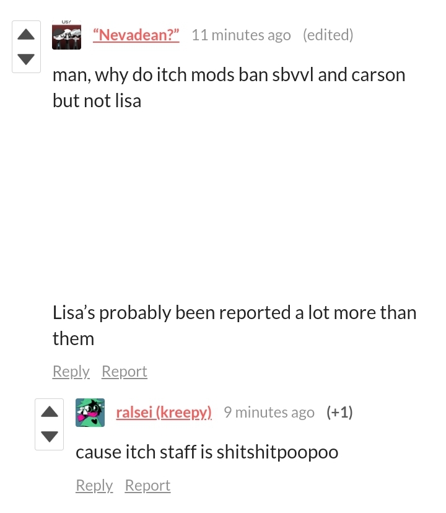Upvote ralsei (kreepy)'s reply
Image resolution: width=446 pixels, height=513 pixels.
(50, 411)
